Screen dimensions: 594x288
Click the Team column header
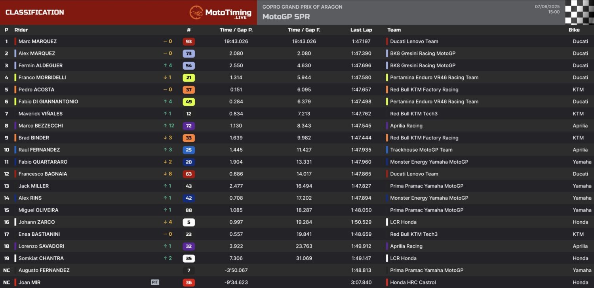[394, 30]
